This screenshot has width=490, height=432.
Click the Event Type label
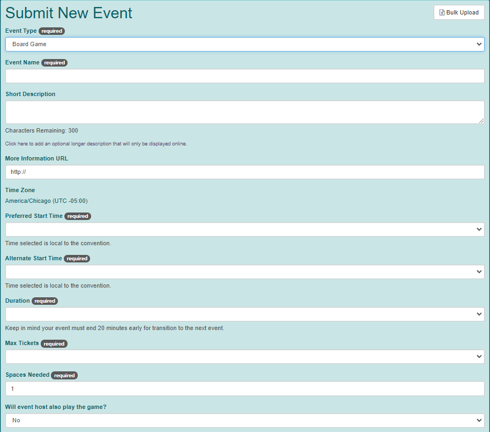21,31
